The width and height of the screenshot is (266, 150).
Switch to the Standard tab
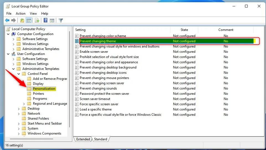pyautogui.click(x=100, y=139)
